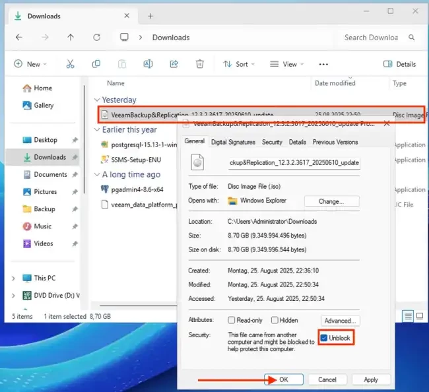
Task: Switch to the Security tab
Action: click(272, 142)
